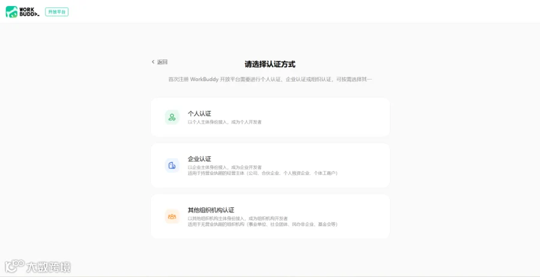Select the orange 其他组织机构认证 group icon
Image resolution: width=540 pixels, height=277 pixels.
[x=172, y=216]
